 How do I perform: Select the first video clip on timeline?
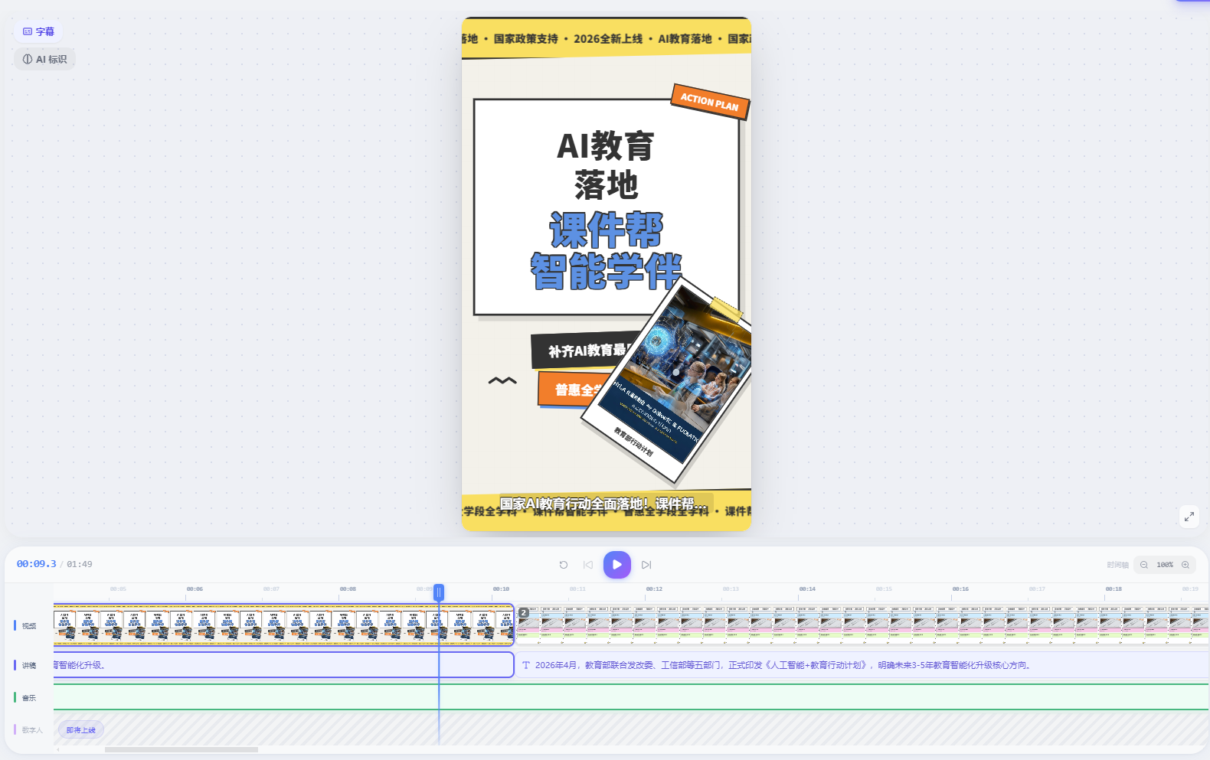pos(283,625)
